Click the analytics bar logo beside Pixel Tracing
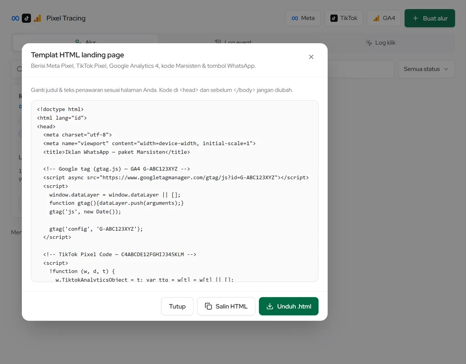This screenshot has width=466, height=364. point(37,18)
